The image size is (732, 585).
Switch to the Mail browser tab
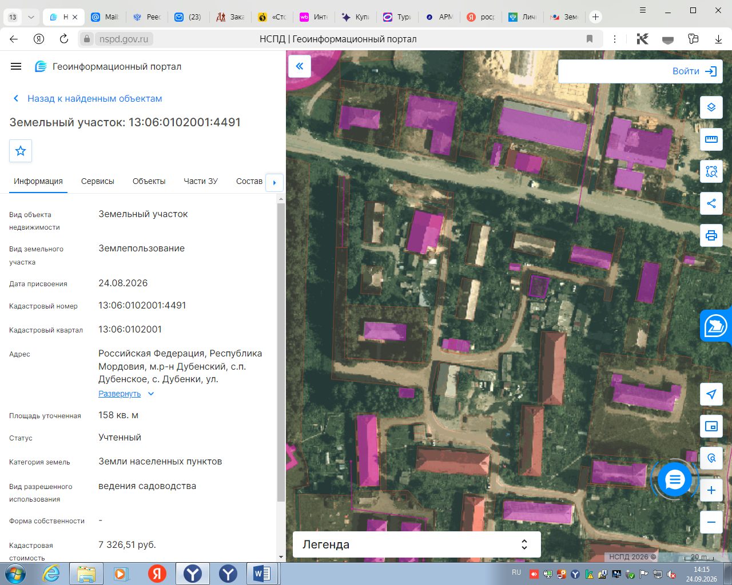[105, 17]
